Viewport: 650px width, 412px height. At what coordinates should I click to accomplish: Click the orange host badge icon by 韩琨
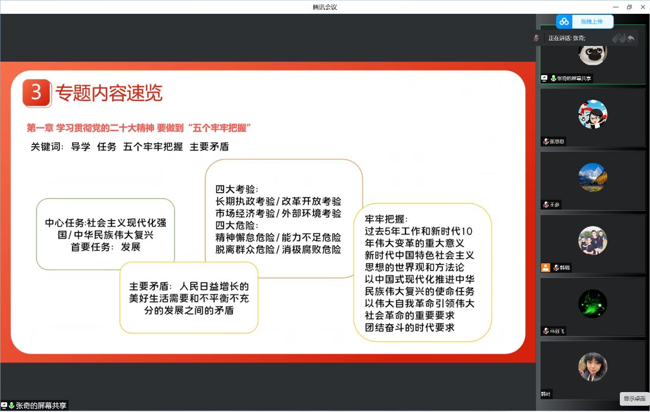(546, 268)
